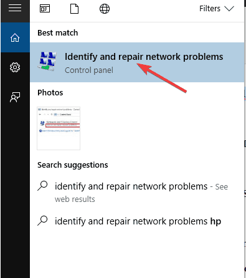Image resolution: width=246 pixels, height=278 pixels.
Task: Select the Photos section header
Action: (x=50, y=93)
